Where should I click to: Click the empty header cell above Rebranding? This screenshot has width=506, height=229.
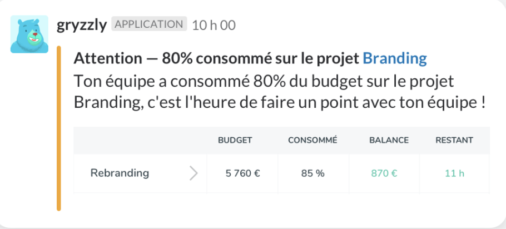[140, 141]
